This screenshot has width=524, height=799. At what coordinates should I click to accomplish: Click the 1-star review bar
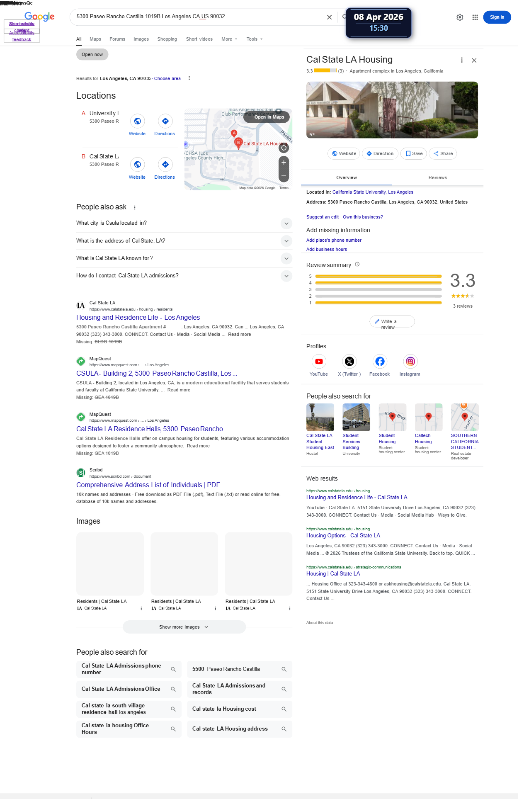378,303
